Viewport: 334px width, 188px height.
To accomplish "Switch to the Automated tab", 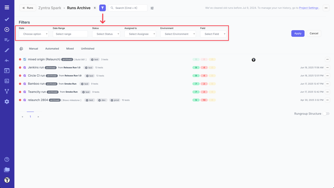I will 52,49.
